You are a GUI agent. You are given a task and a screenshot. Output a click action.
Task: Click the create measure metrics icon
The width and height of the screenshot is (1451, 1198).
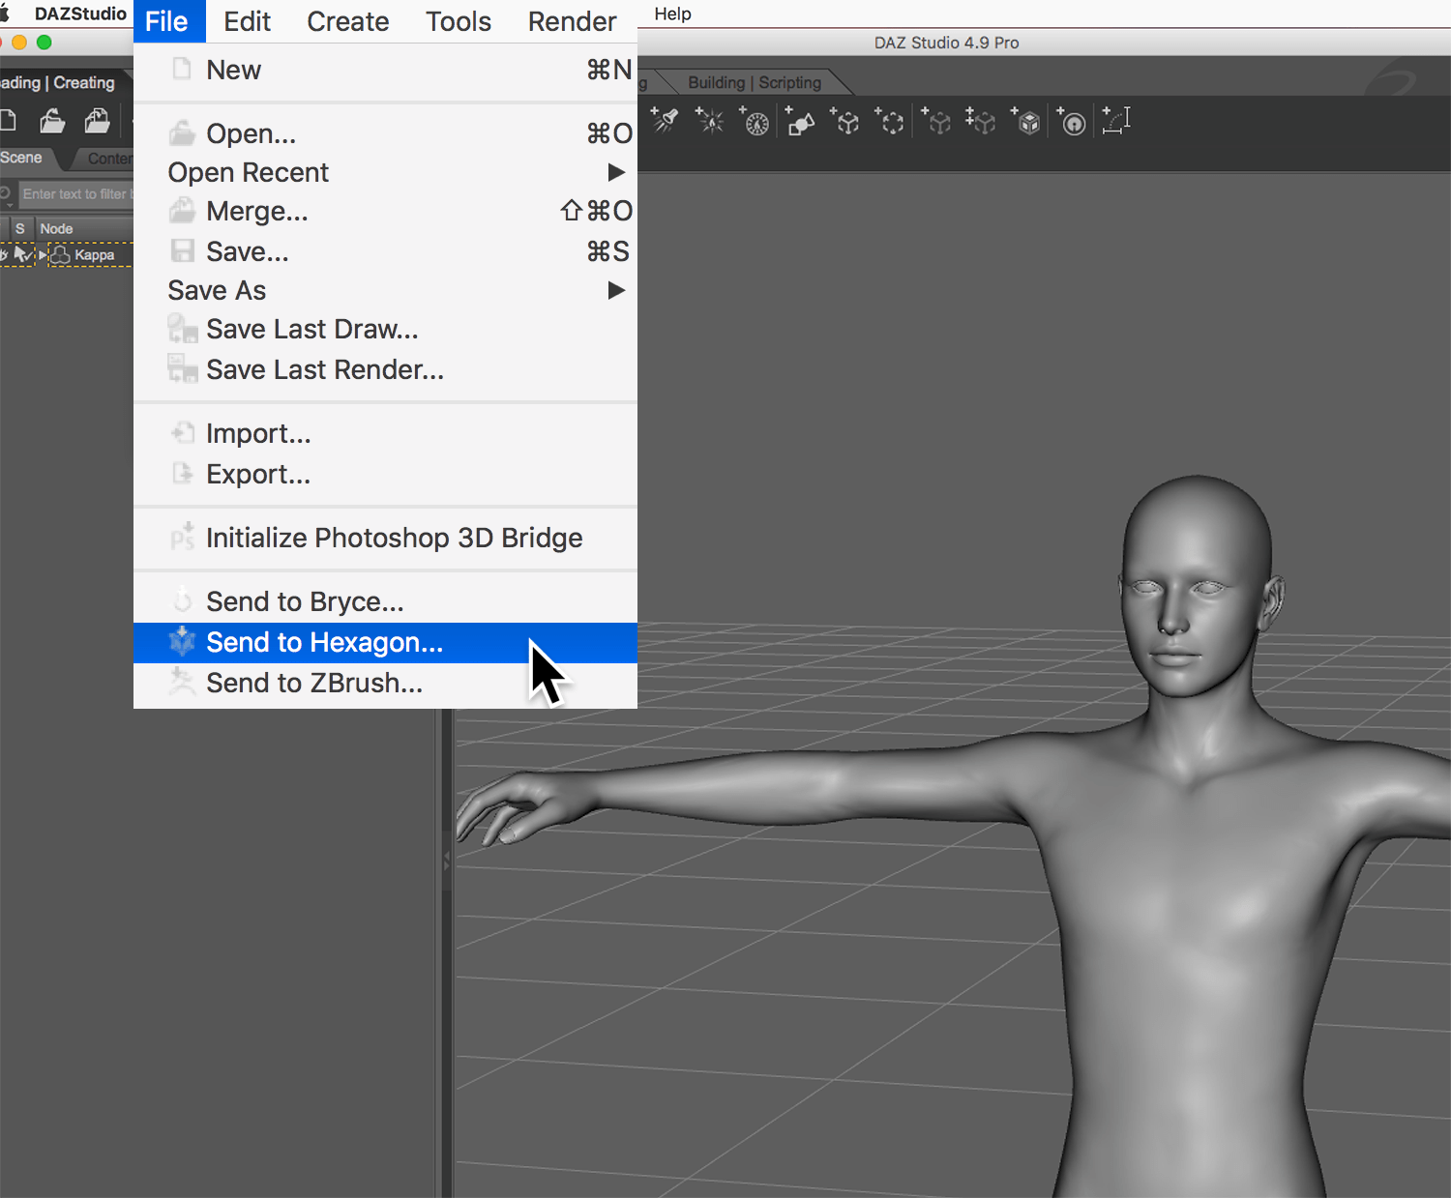[x=1116, y=122]
